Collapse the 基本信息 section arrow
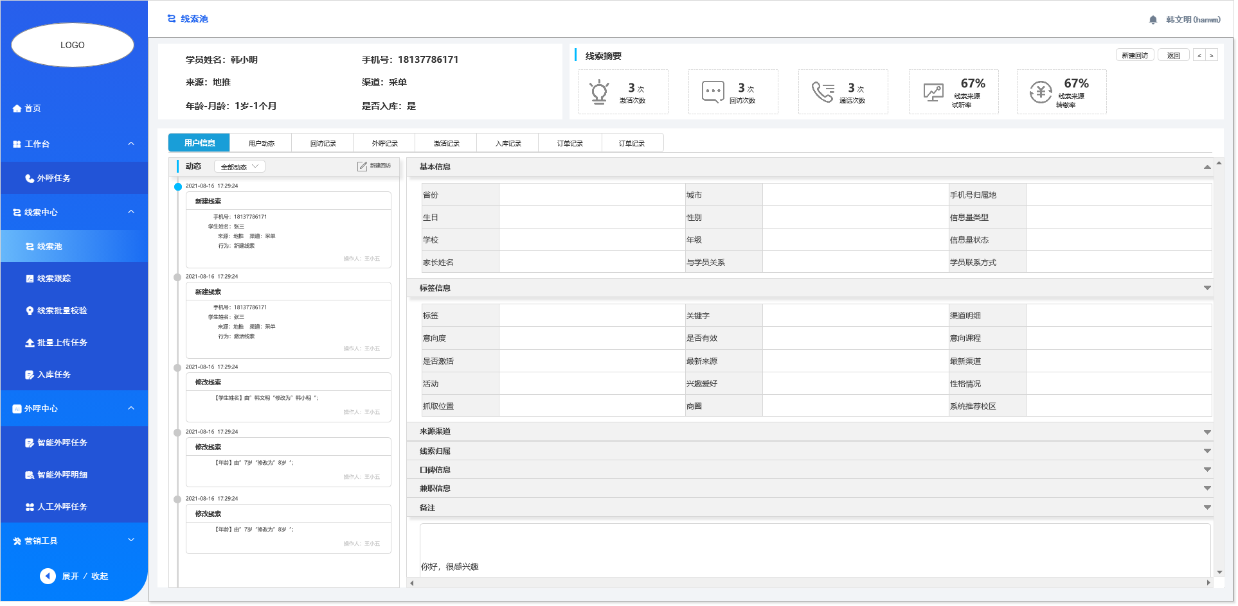Viewport: 1238px width, 606px height. [x=1207, y=167]
